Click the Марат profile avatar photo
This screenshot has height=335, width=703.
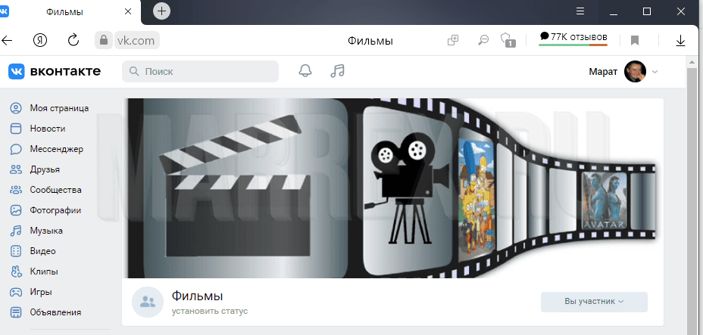635,72
